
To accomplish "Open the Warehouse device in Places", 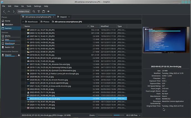I will coord(10,43).
